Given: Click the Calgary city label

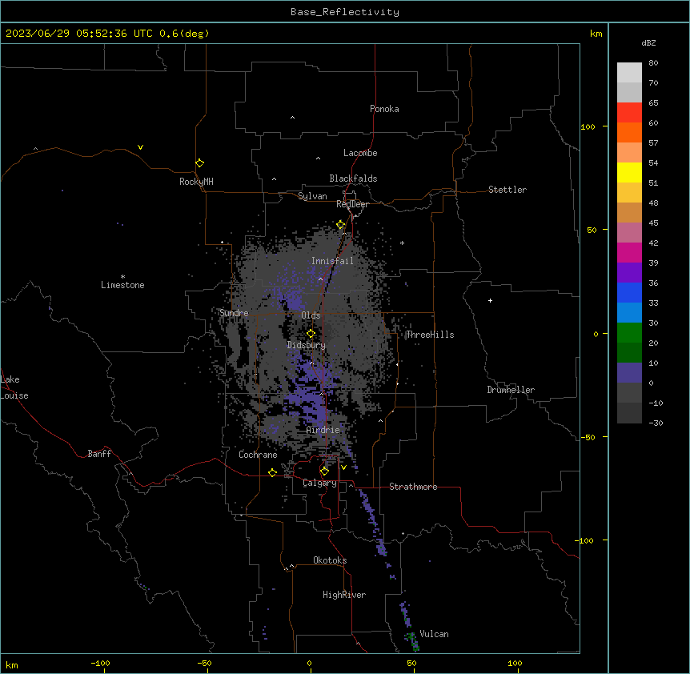Looking at the screenshot, I should tap(319, 483).
